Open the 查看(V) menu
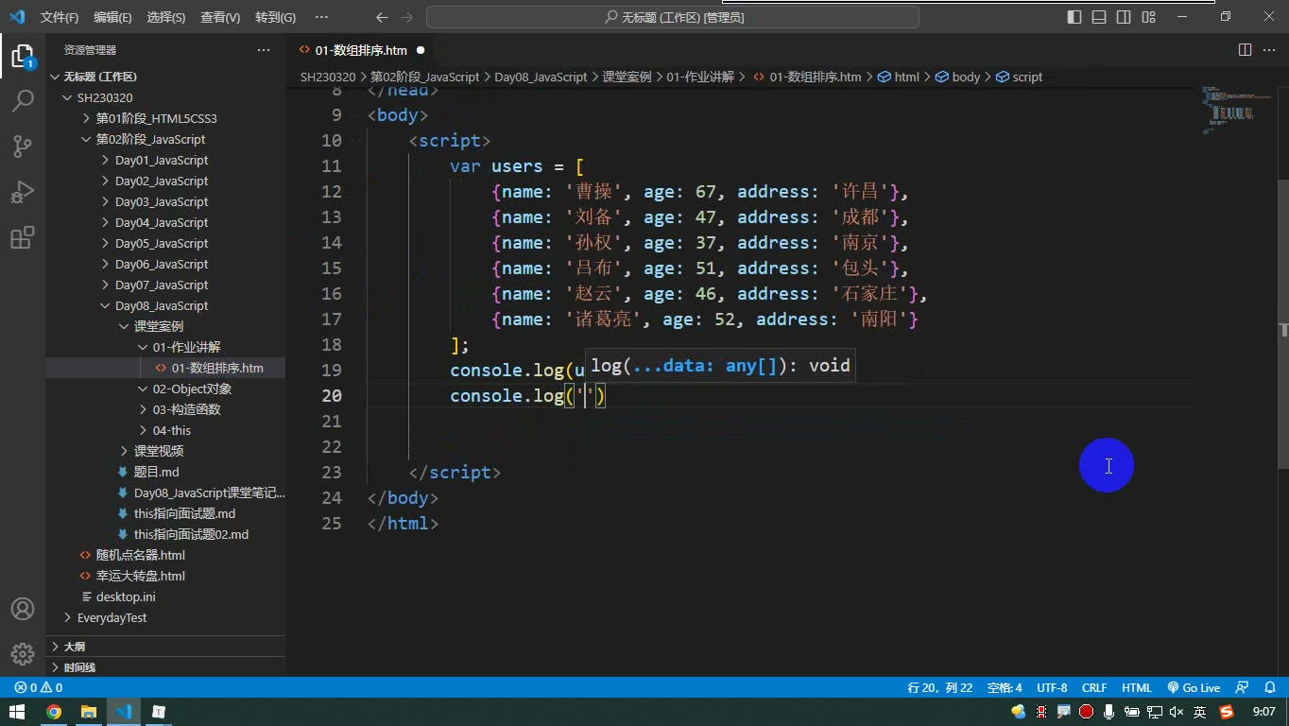The width and height of the screenshot is (1289, 726). (220, 17)
